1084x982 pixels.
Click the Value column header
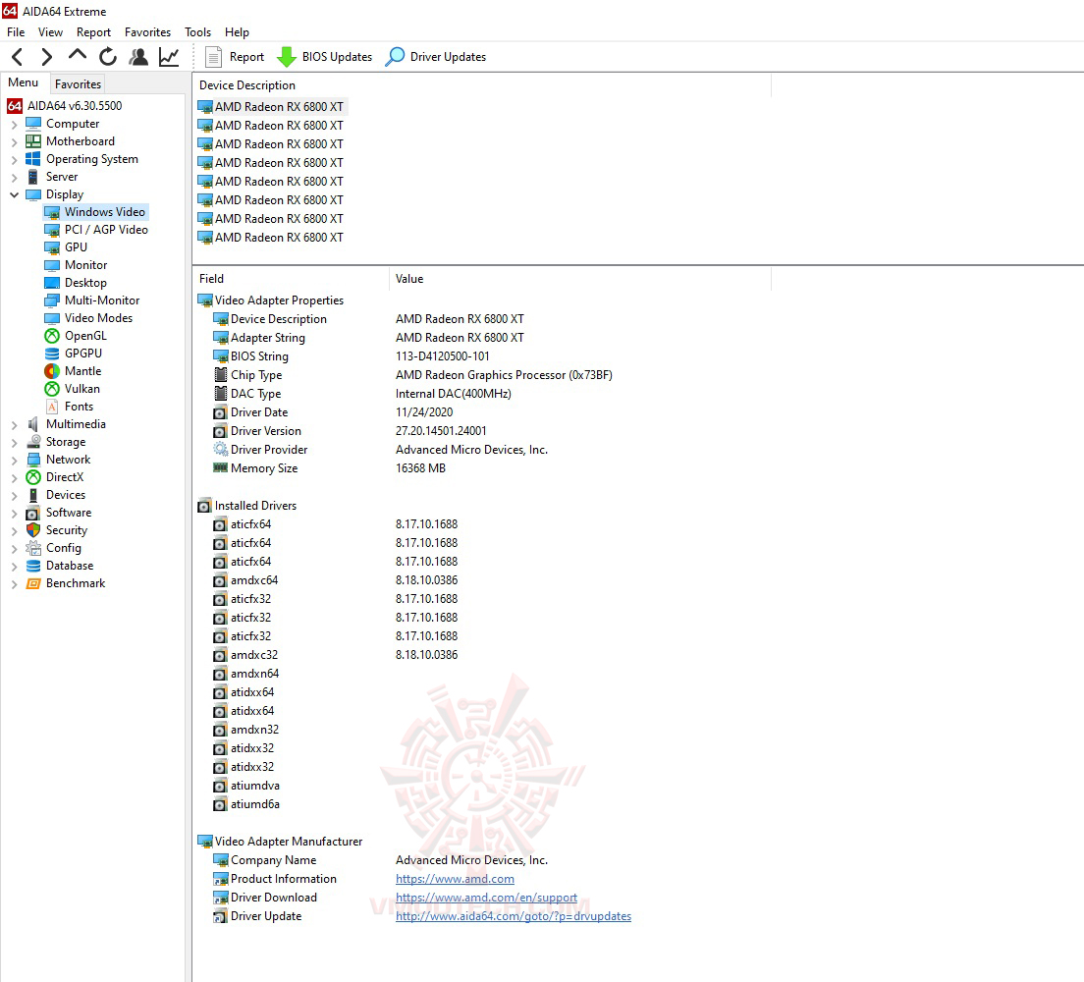580,279
